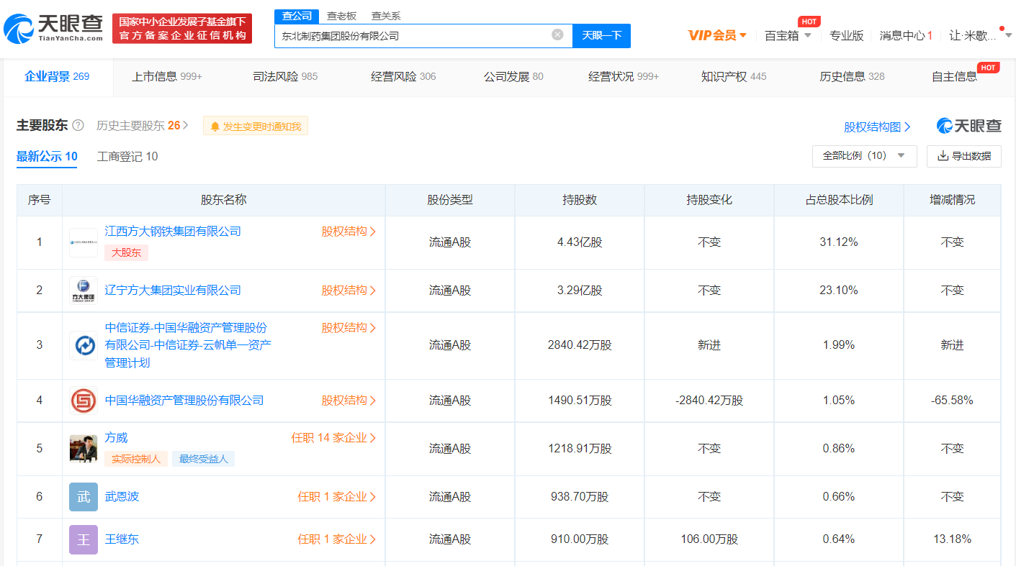
Task: Click the Tianyancha watermark logo near 股权结构图
Action: coord(970,125)
